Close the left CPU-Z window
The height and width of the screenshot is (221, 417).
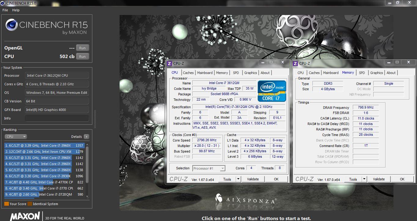tap(283, 62)
